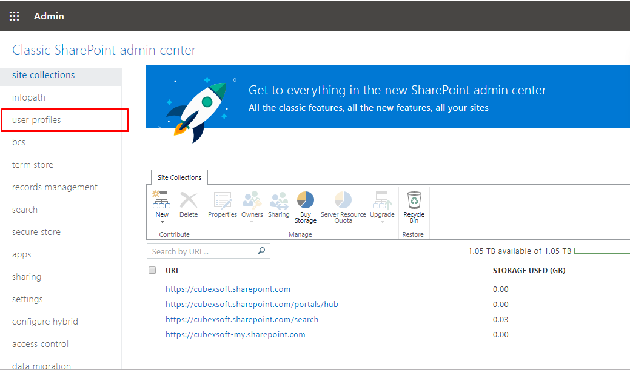Click the Classic SharePoint admin center title
630x370 pixels.
pos(104,50)
